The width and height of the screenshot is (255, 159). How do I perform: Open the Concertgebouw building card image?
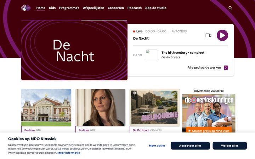[x=46, y=107]
